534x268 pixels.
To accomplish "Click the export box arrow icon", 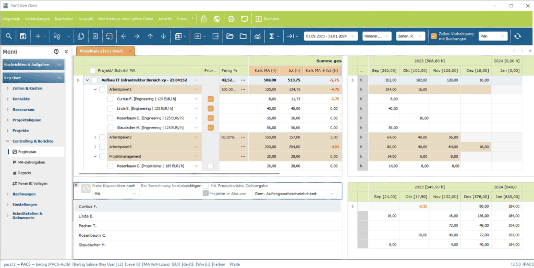I will (x=215, y=36).
